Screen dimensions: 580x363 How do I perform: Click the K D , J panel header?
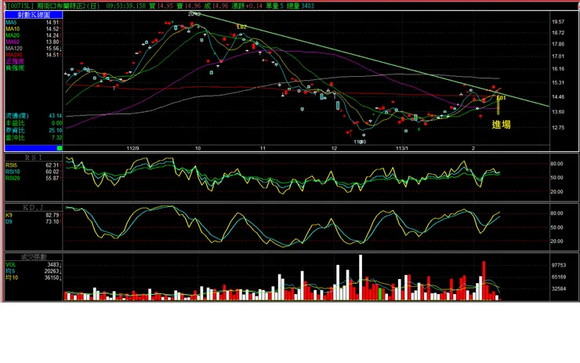point(34,207)
